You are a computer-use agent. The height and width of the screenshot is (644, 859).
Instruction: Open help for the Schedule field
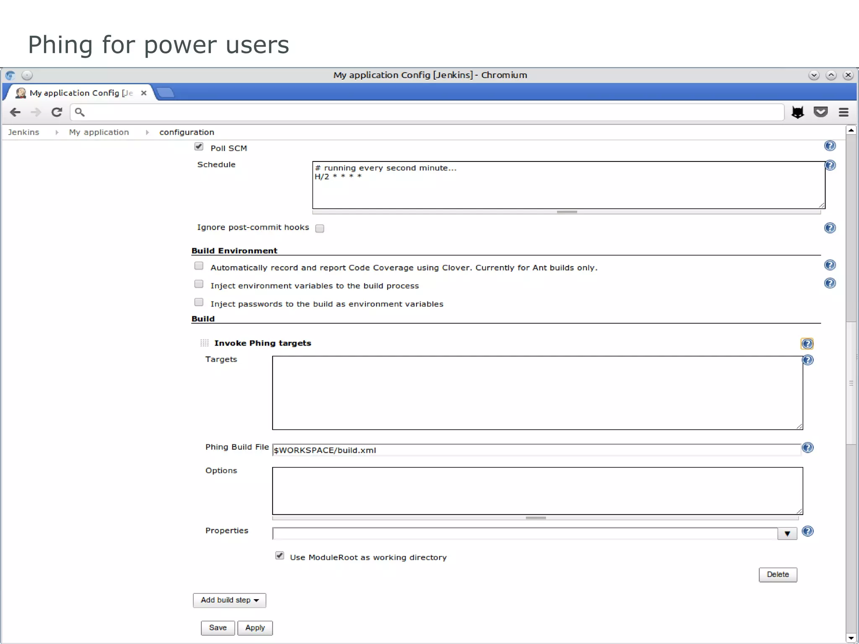coord(830,165)
